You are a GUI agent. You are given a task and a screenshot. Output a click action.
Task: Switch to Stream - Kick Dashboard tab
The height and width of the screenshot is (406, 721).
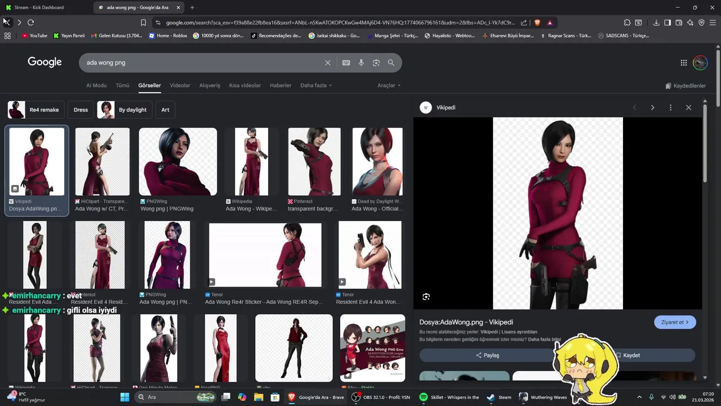tap(38, 7)
